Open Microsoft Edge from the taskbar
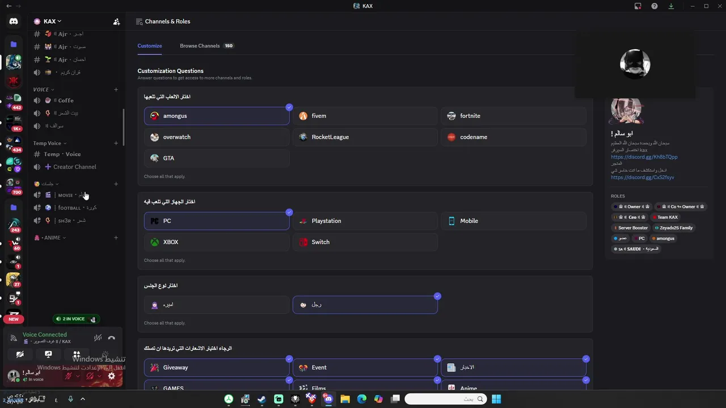 coord(361,399)
